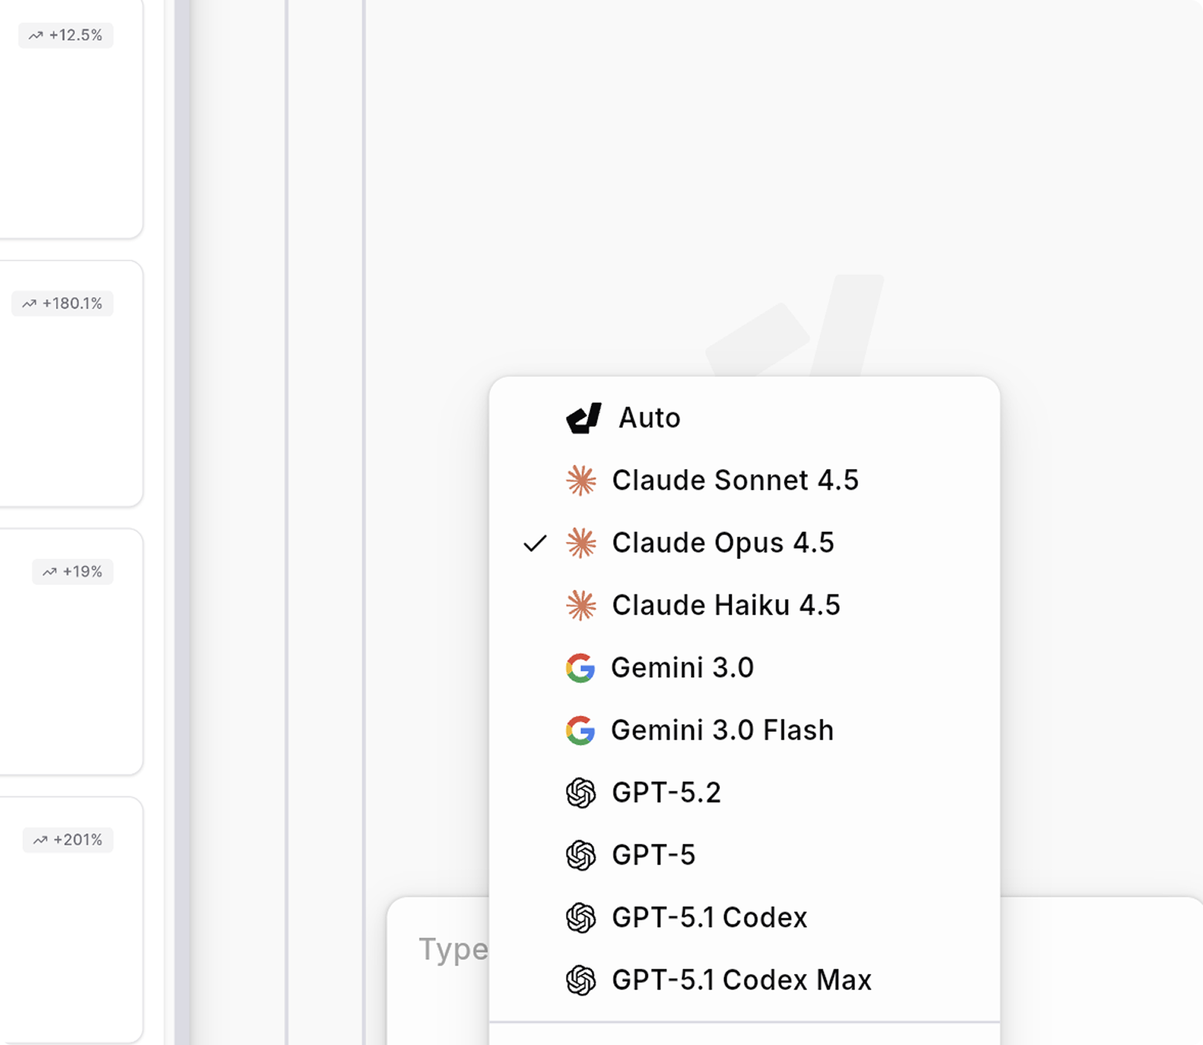Click the +12.5% trend badge

tap(66, 35)
